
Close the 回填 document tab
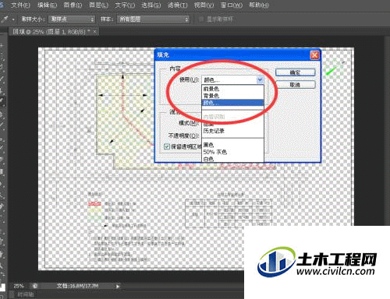point(95,32)
